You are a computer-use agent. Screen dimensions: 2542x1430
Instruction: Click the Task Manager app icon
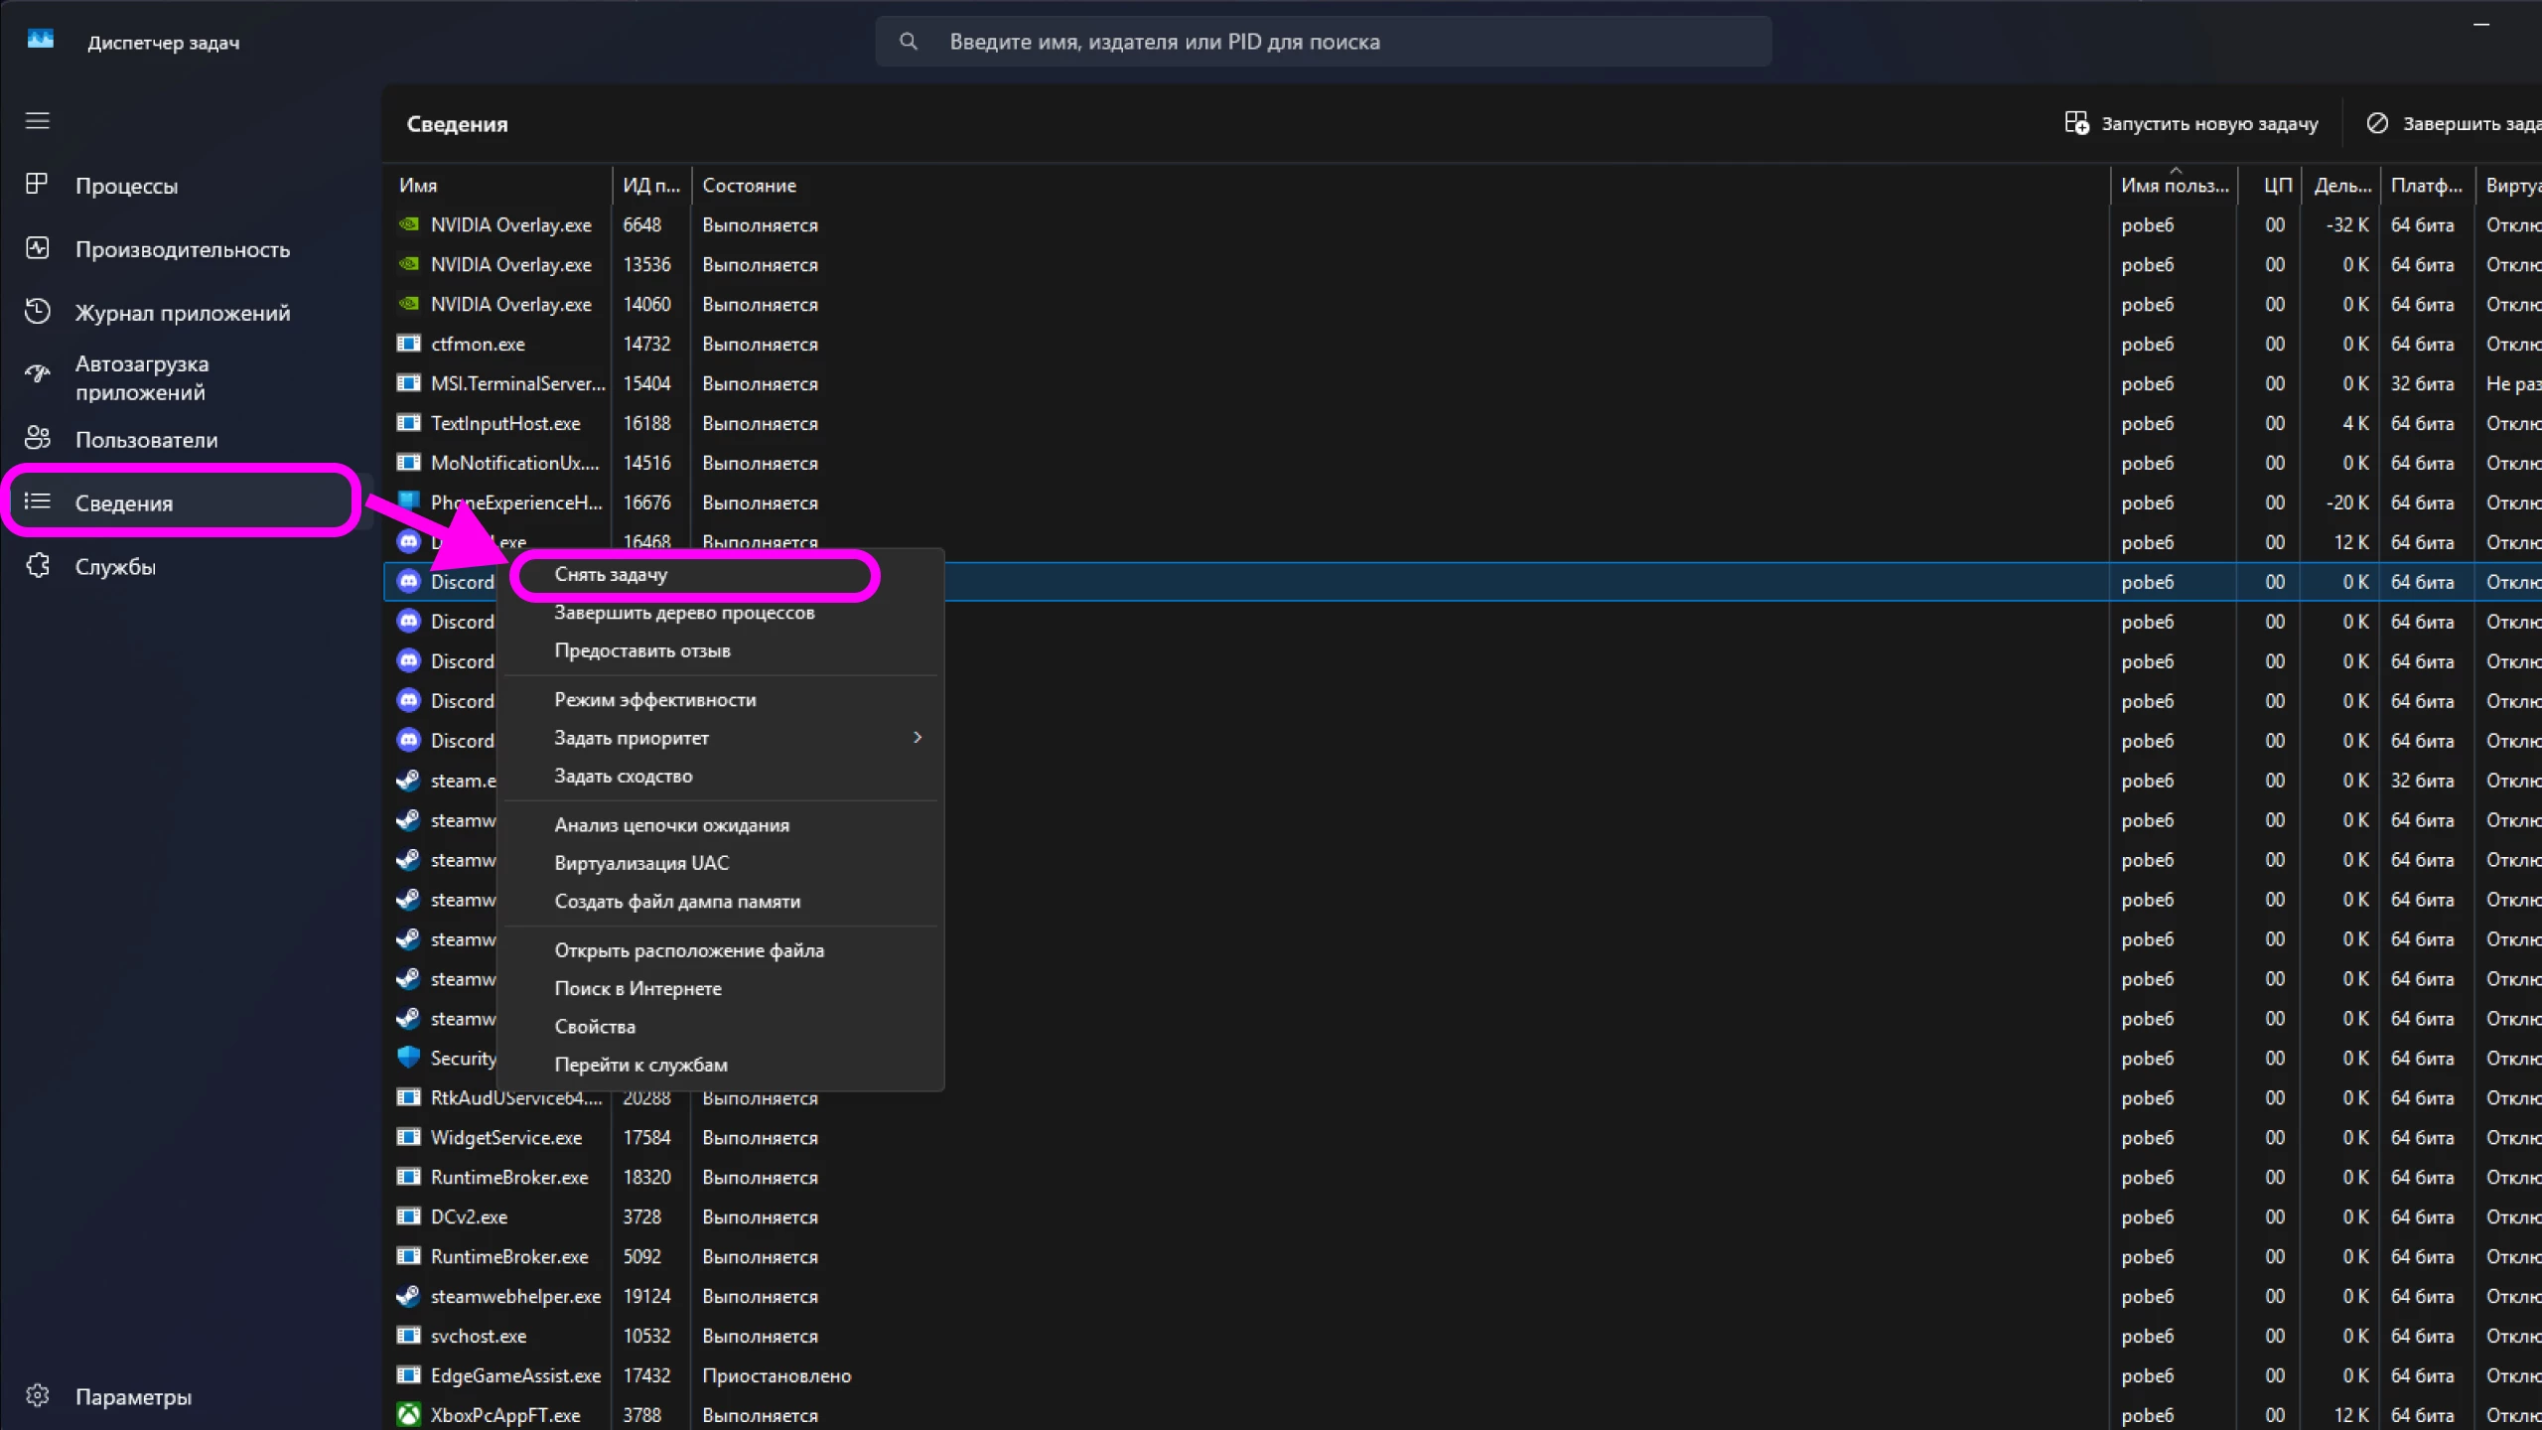click(x=41, y=40)
